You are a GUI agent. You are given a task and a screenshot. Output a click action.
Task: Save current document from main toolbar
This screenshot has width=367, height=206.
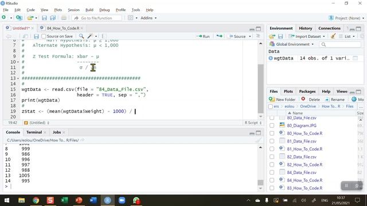click(x=44, y=18)
